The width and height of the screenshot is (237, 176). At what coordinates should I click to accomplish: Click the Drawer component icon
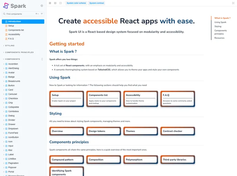6,124
